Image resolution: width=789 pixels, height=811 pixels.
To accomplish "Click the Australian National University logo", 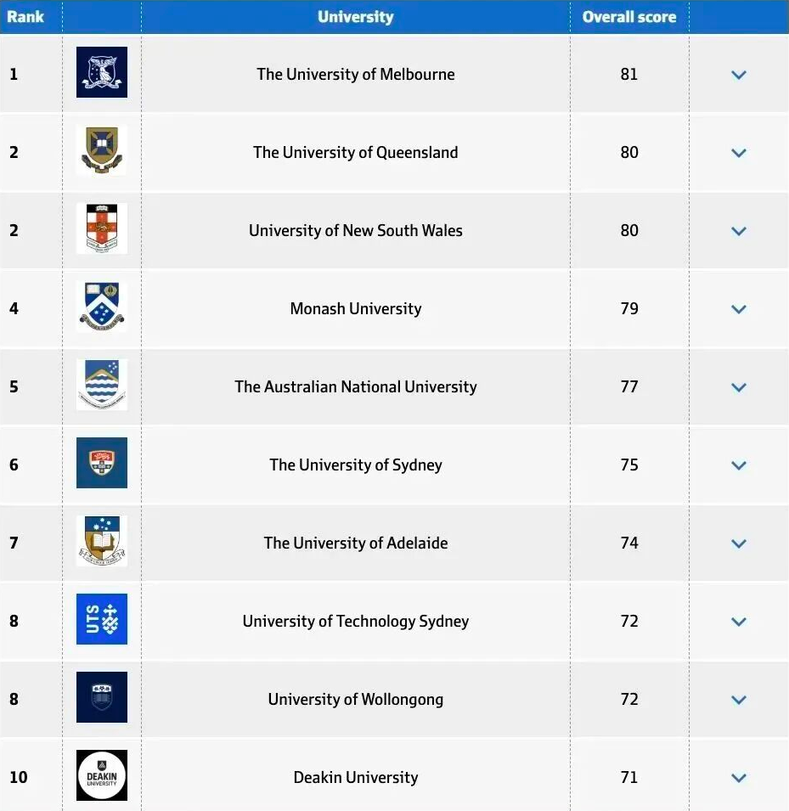I will coord(102,386).
